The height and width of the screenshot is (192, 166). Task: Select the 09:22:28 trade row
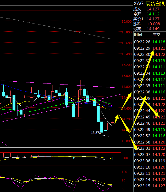click(149, 42)
